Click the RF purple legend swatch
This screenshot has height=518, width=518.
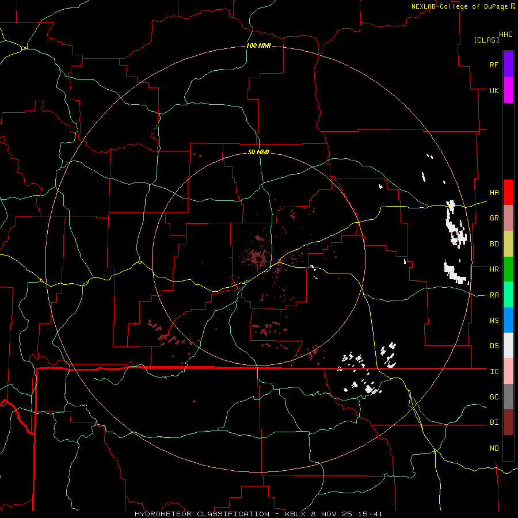[508, 64]
